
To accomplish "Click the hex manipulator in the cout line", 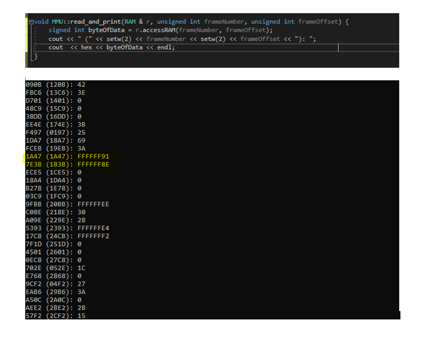I will [86, 47].
